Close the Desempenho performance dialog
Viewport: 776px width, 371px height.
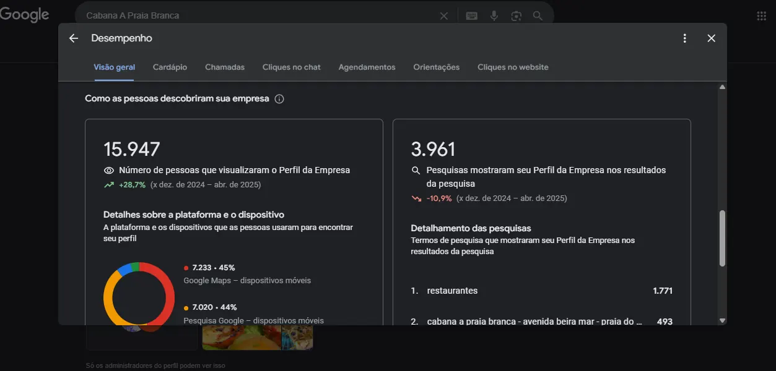(x=711, y=38)
